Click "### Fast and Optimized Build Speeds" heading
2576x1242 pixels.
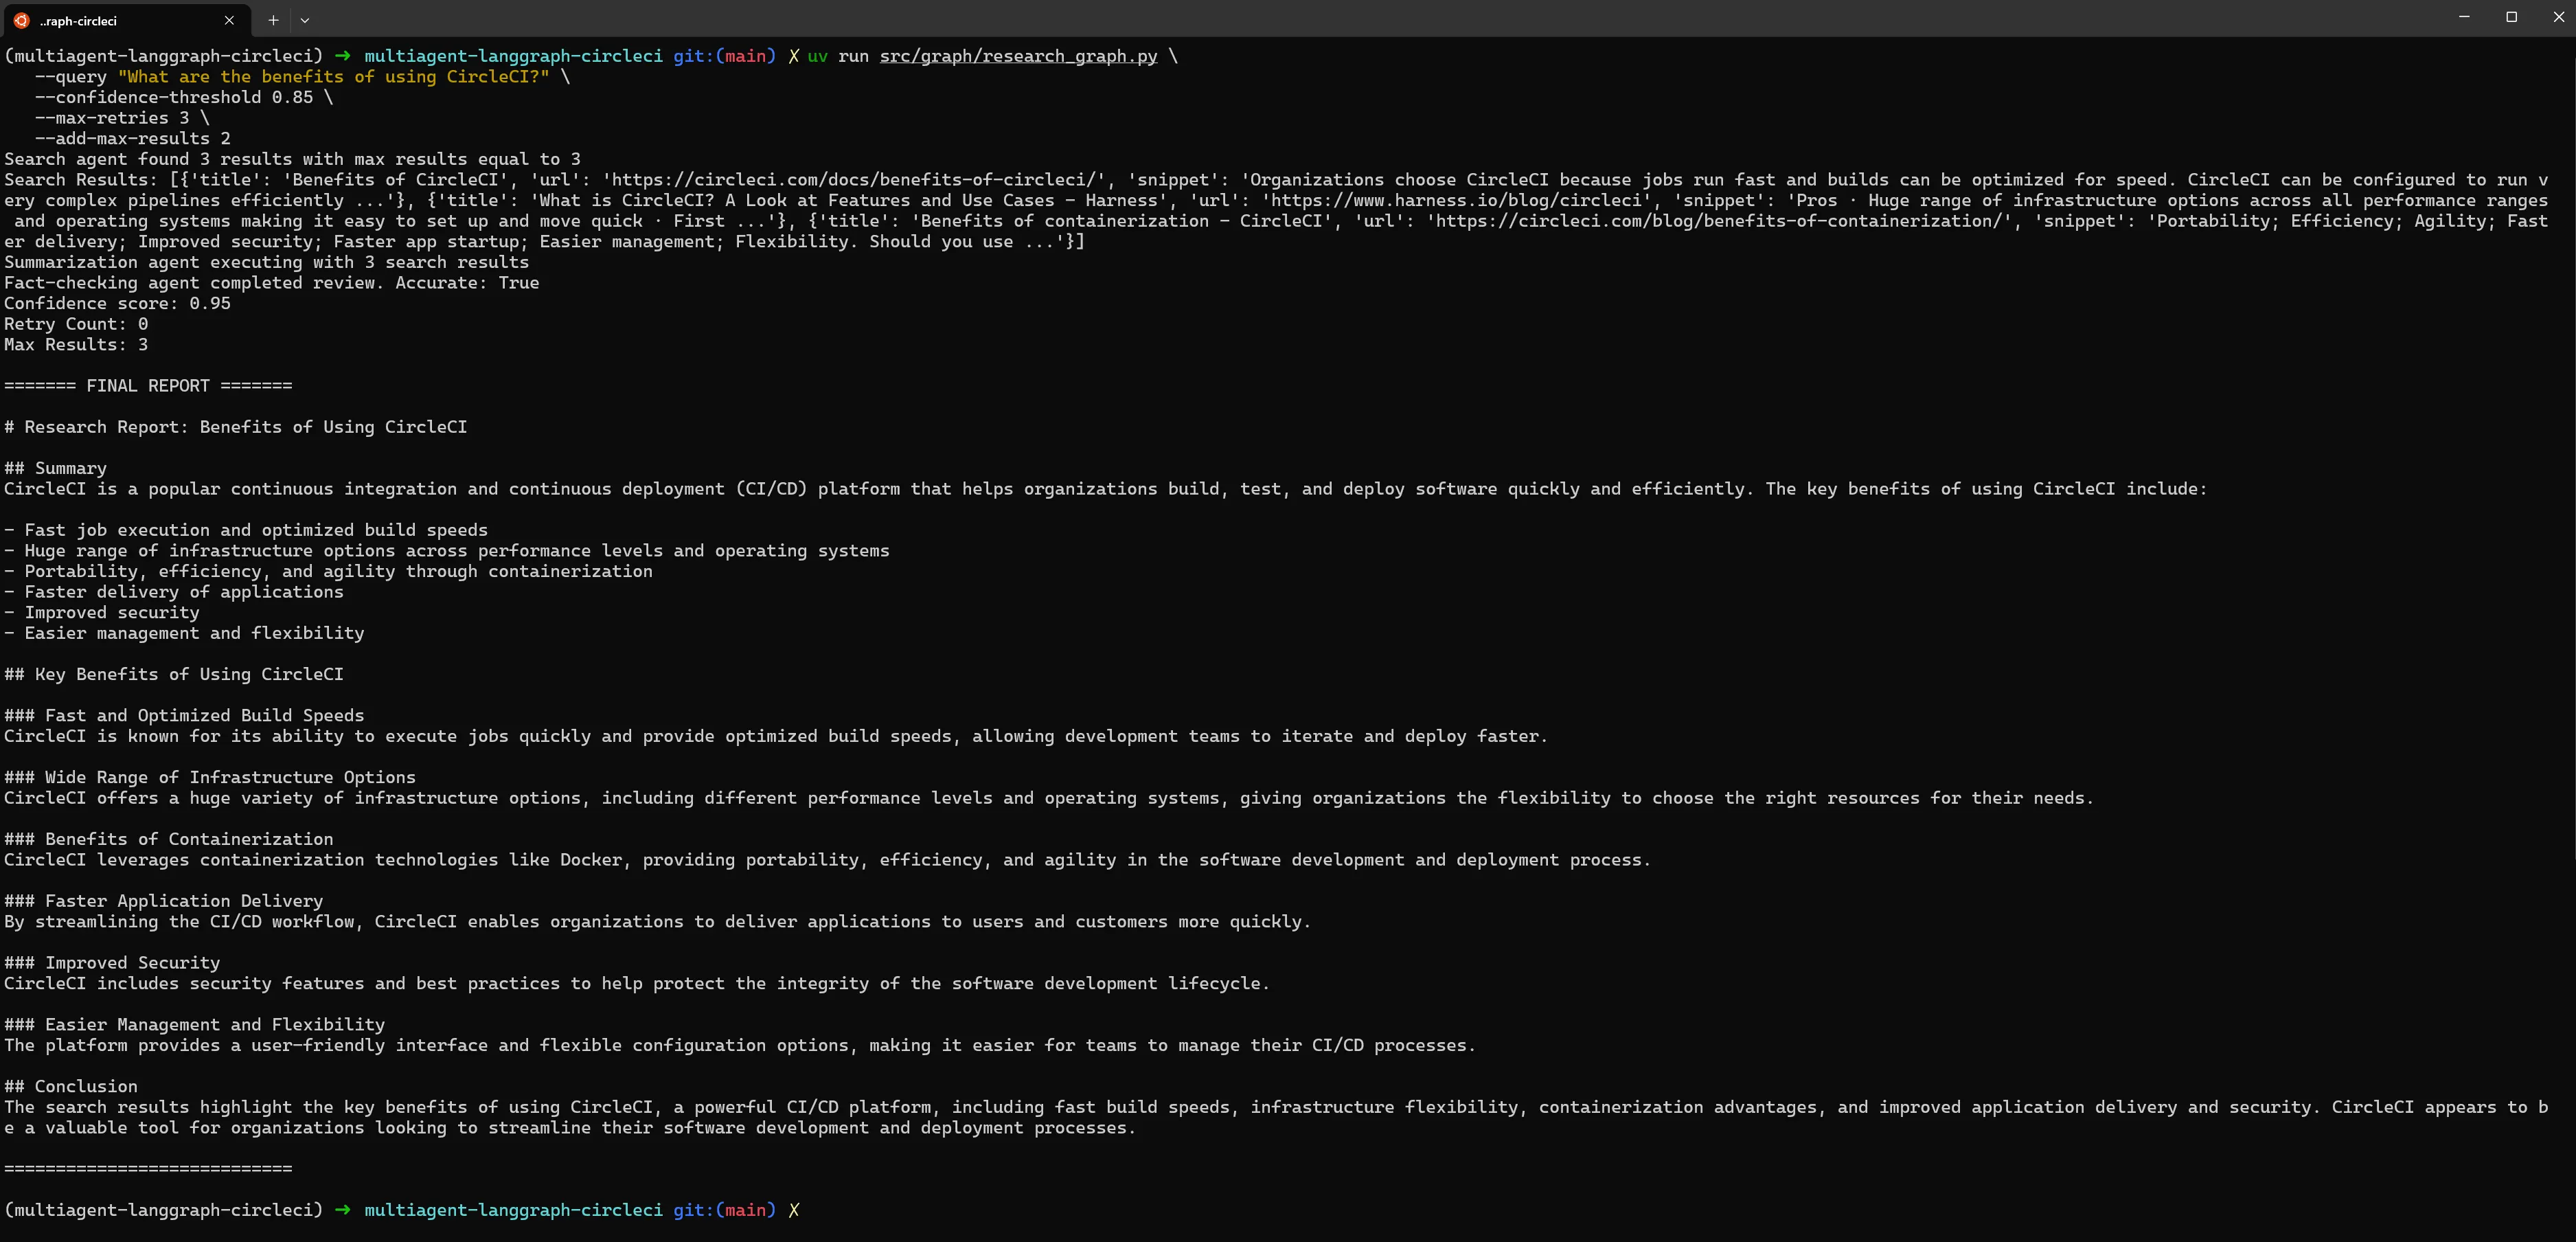point(184,715)
